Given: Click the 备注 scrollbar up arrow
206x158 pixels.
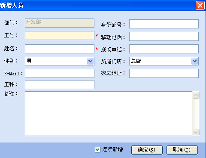Looking at the screenshot, I should pyautogui.click(x=196, y=95).
